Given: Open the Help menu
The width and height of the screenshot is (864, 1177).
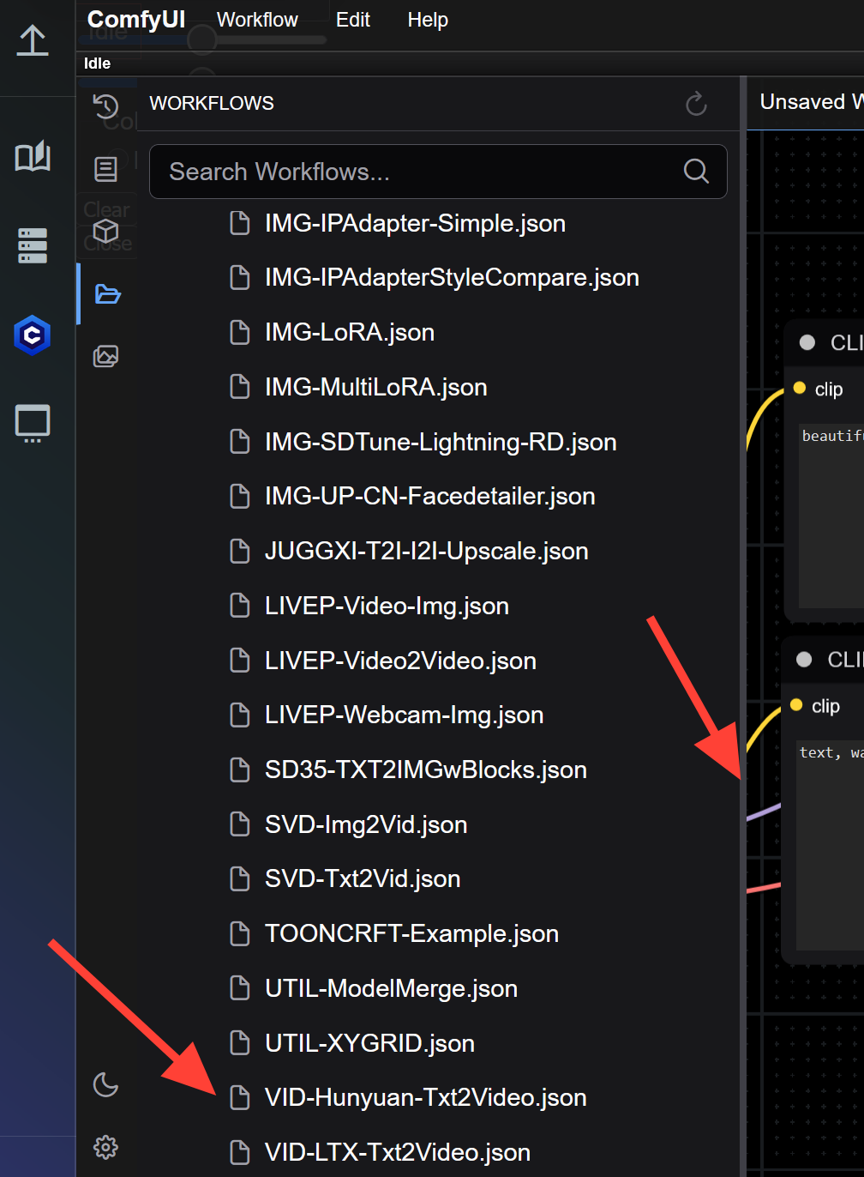Looking at the screenshot, I should pos(428,20).
